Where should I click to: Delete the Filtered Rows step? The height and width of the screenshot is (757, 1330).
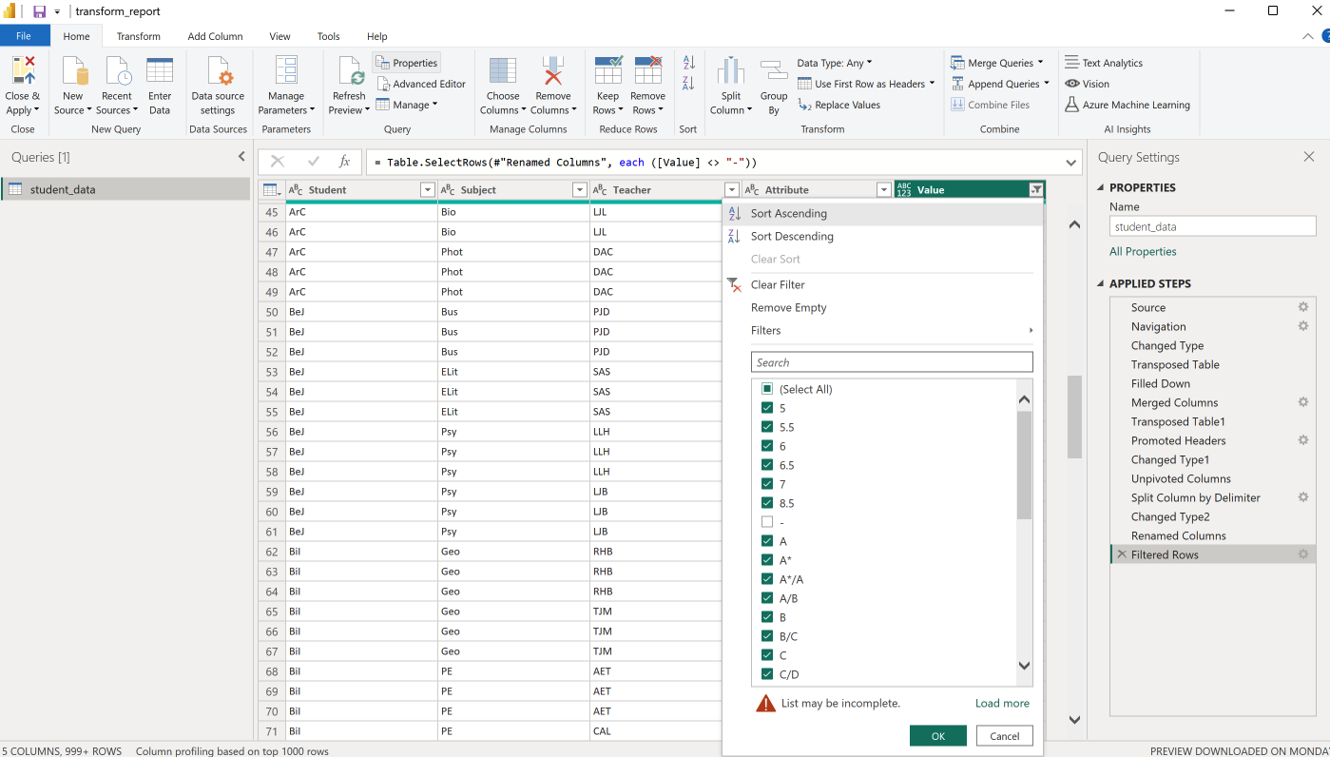1122,554
